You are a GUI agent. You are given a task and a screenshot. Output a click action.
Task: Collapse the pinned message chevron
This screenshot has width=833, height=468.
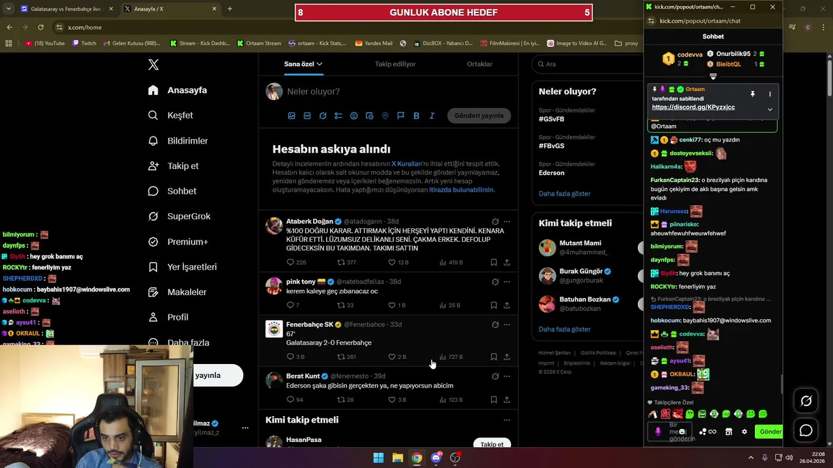click(x=770, y=110)
